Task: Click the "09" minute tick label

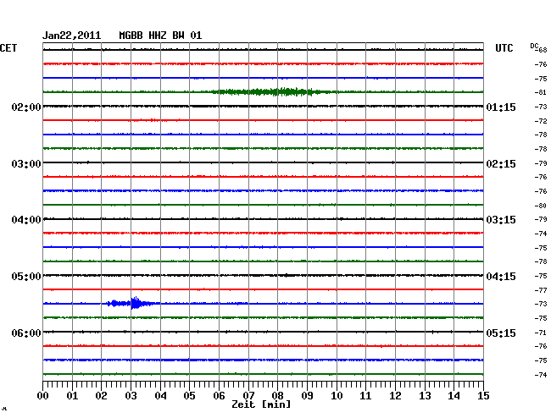Action: [x=307, y=396]
